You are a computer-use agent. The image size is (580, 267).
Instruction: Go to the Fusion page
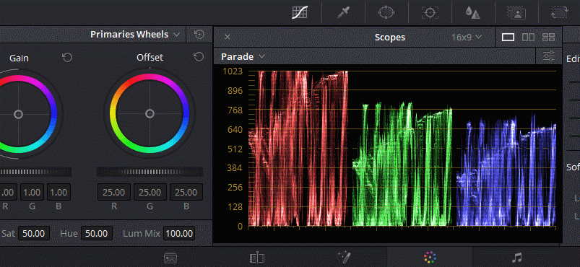pos(344,258)
